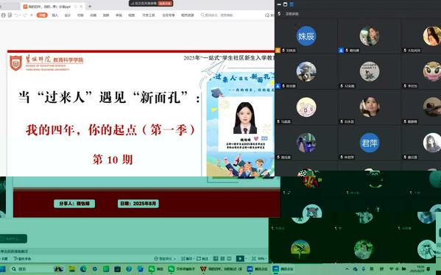Click the print icon in quick access toolbar

tap(4, 15)
